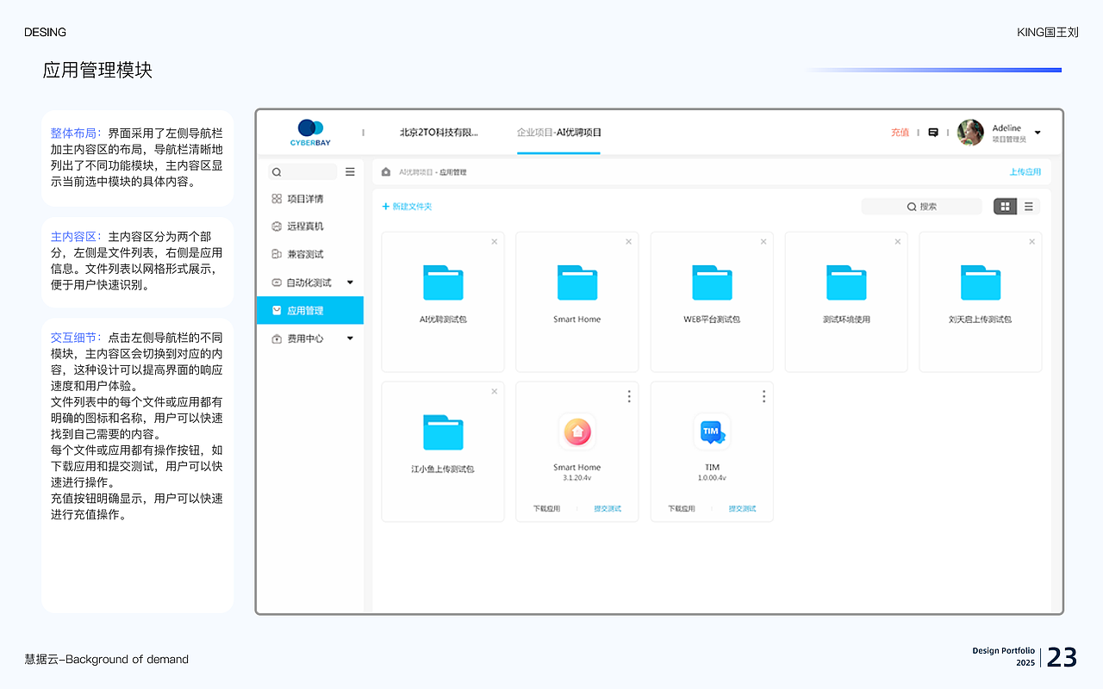Click 下载应用 for TIM app
1103x689 pixels.
(x=681, y=509)
